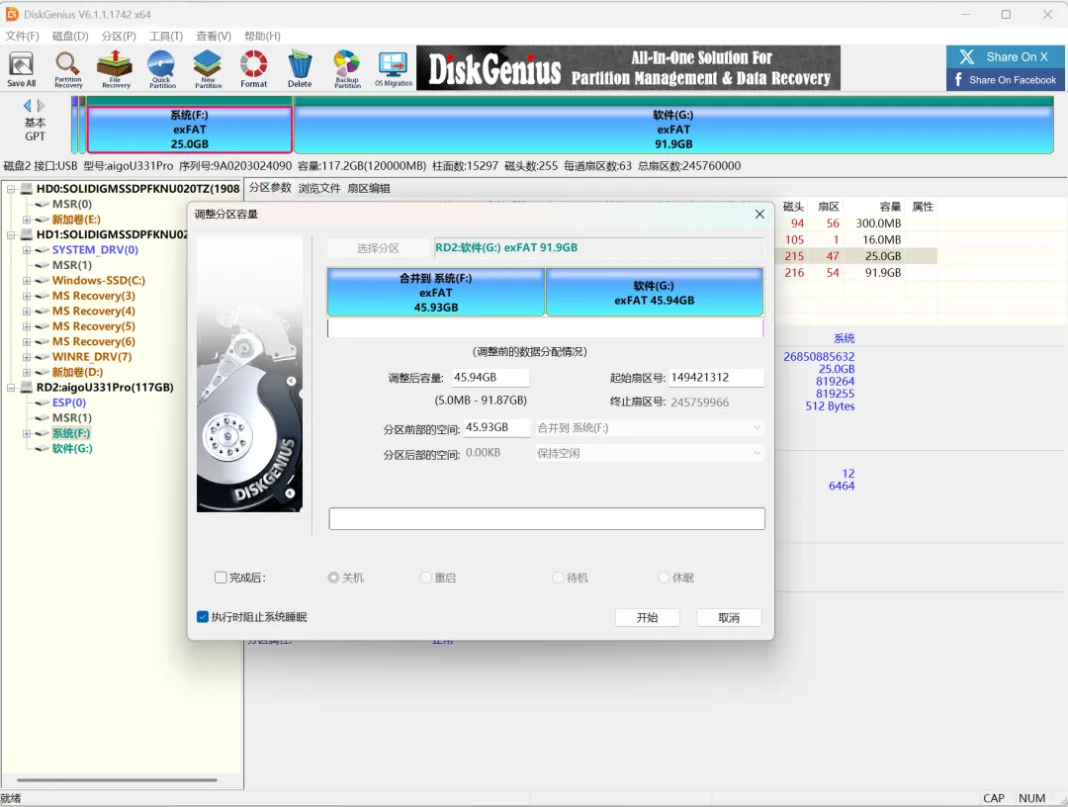Image resolution: width=1068 pixels, height=807 pixels.
Task: Start the OS Migration tool
Action: (x=393, y=69)
